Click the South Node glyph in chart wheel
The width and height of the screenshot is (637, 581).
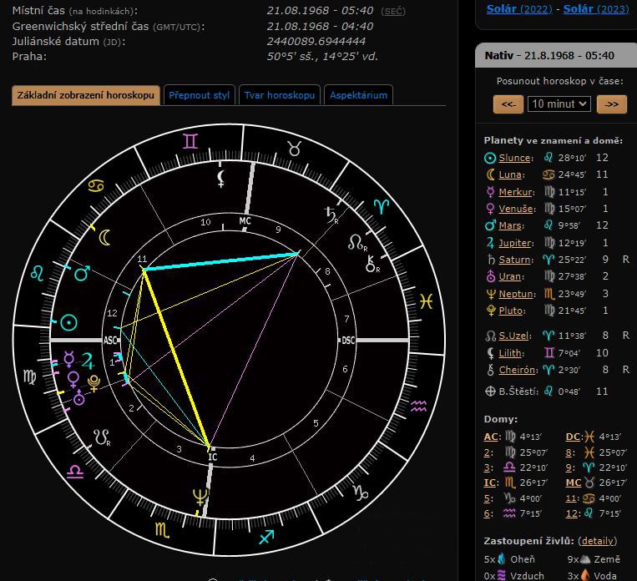pyautogui.click(x=102, y=437)
